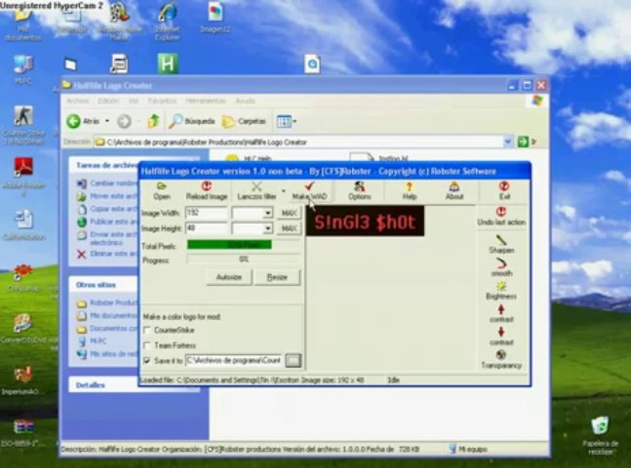Adjust image with Brightness tool
Screen dimensions: 631x468
[x=501, y=291]
